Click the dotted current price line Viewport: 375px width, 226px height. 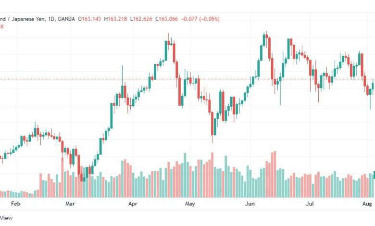(x=187, y=79)
